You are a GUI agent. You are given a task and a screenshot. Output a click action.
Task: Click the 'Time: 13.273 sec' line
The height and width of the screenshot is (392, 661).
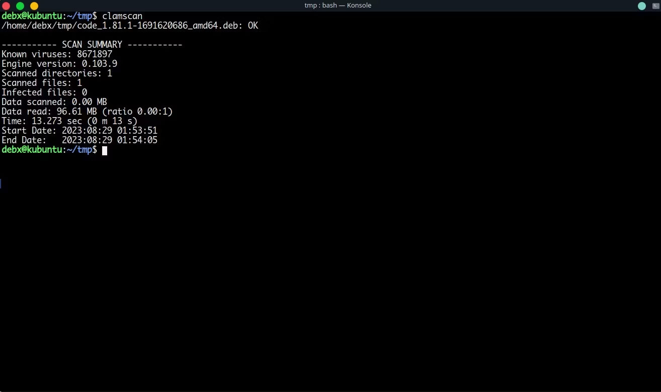(x=69, y=121)
